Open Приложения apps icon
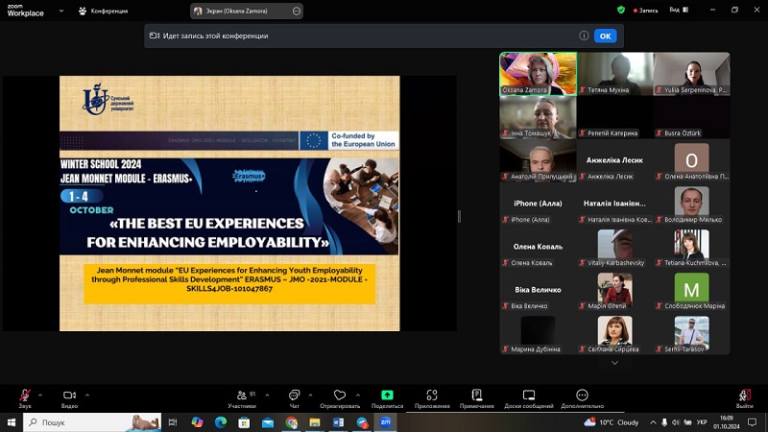The width and height of the screenshot is (768, 432). pos(431,396)
